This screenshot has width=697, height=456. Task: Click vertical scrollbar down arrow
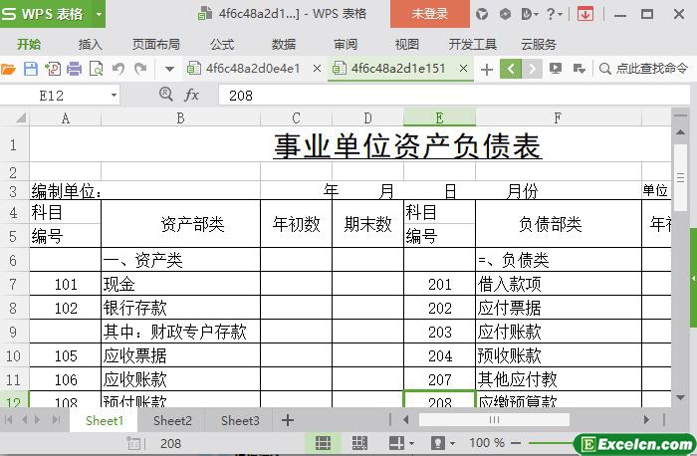[x=680, y=397]
